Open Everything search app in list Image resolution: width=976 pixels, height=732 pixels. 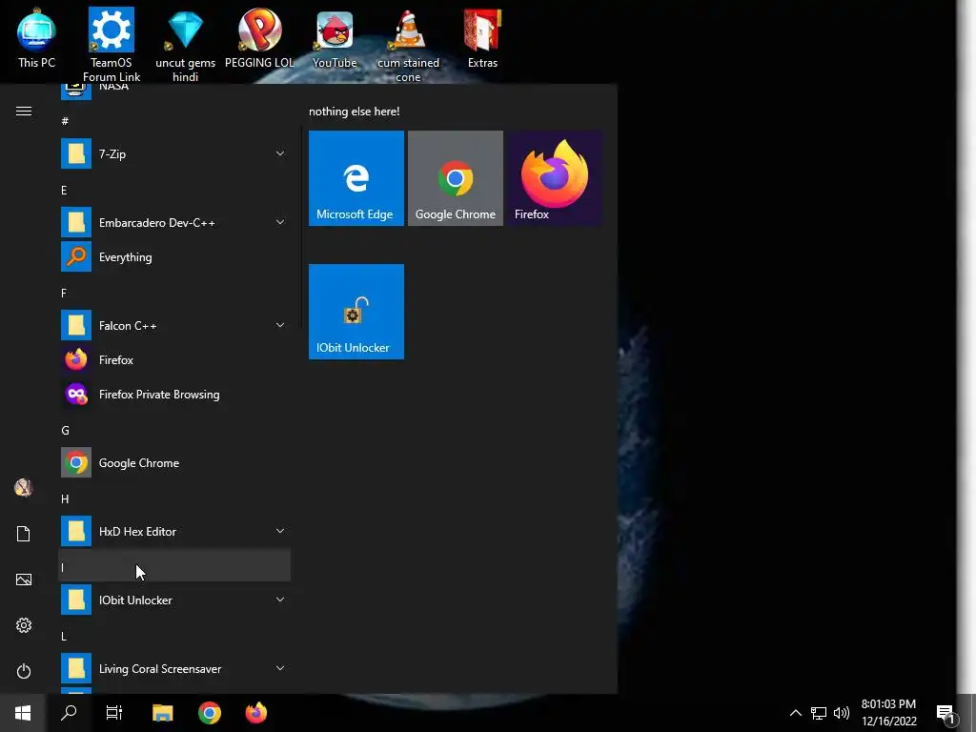[x=174, y=257]
